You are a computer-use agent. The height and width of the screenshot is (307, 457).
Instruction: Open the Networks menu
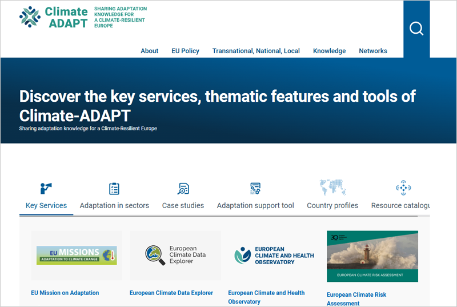point(373,51)
